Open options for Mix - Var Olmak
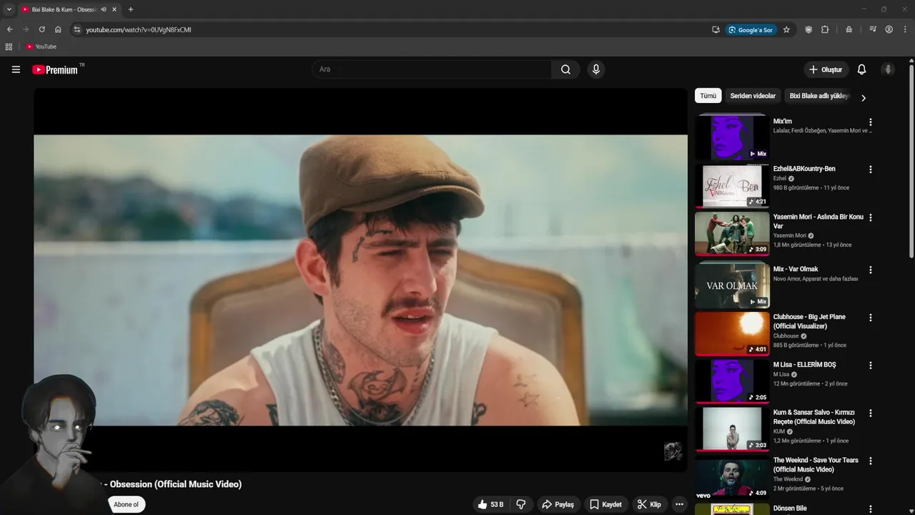 pyautogui.click(x=870, y=270)
